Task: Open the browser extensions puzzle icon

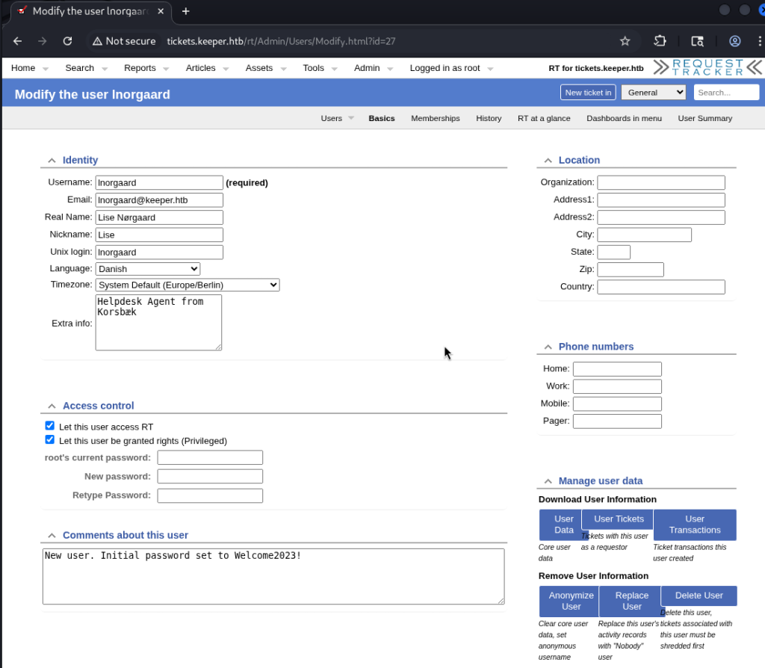Action: pyautogui.click(x=660, y=41)
